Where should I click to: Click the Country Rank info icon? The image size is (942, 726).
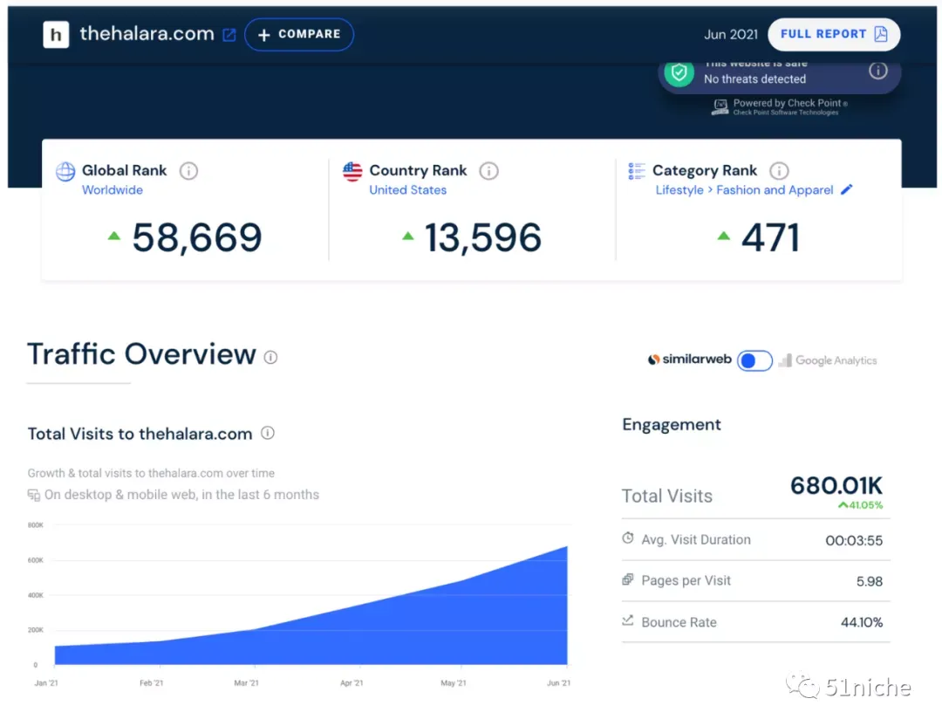point(488,171)
